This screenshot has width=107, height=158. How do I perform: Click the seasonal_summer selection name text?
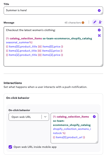click(18, 42)
